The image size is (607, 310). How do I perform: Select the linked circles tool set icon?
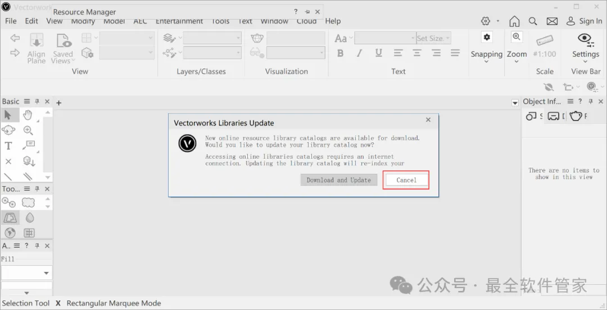pos(8,202)
